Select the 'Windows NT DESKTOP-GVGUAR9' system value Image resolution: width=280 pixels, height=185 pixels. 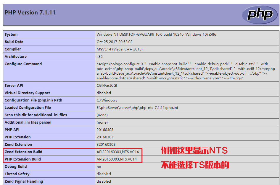tap(156, 34)
